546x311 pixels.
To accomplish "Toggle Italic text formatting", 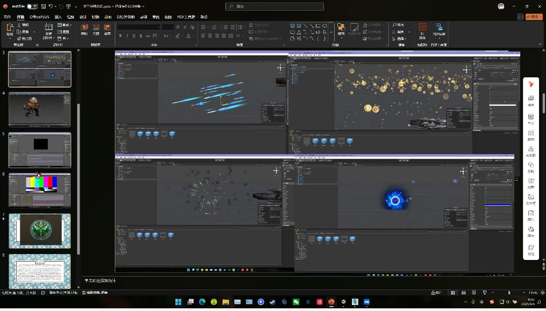I will coord(127,36).
